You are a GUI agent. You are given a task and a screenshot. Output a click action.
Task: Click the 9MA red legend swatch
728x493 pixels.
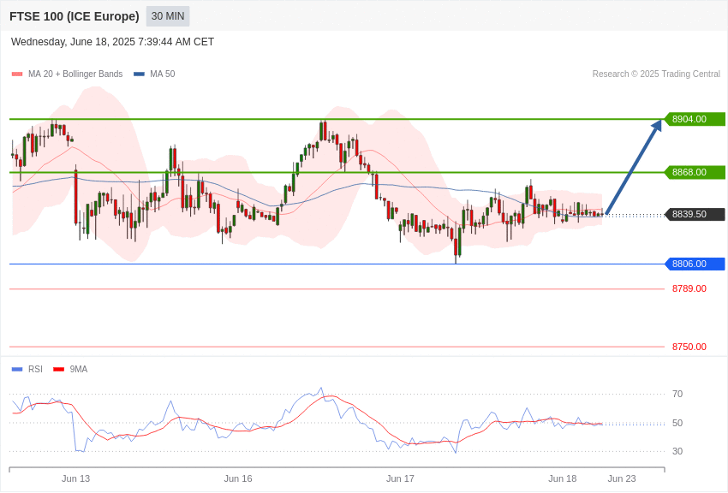pyautogui.click(x=58, y=370)
